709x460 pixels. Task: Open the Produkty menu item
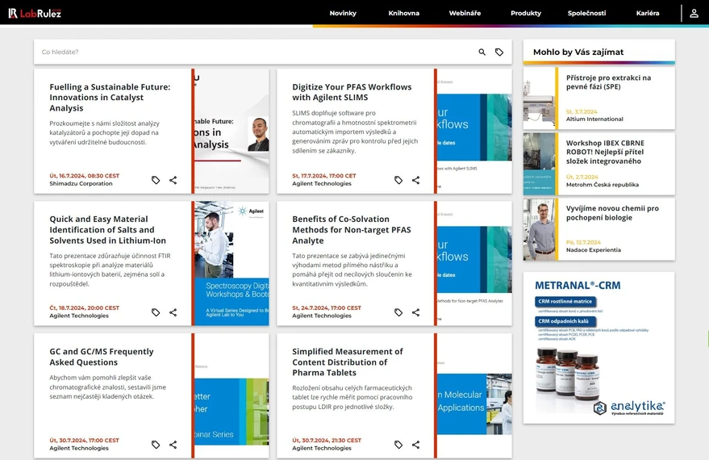tap(526, 14)
